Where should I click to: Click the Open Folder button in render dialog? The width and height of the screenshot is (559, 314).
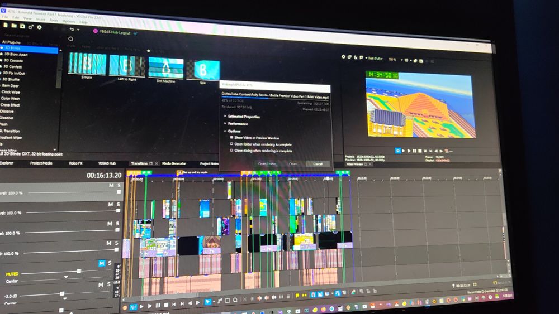pyautogui.click(x=267, y=164)
